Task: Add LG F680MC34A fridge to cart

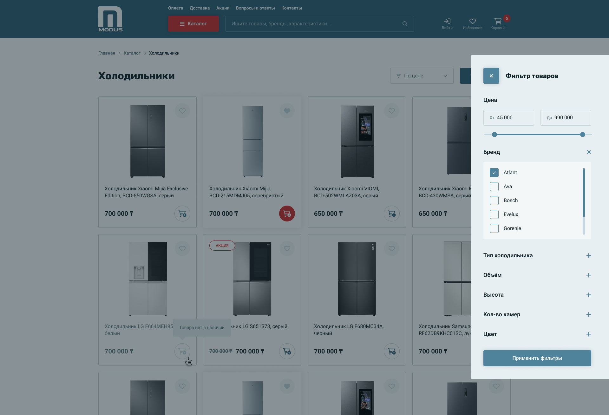Action: (391, 351)
